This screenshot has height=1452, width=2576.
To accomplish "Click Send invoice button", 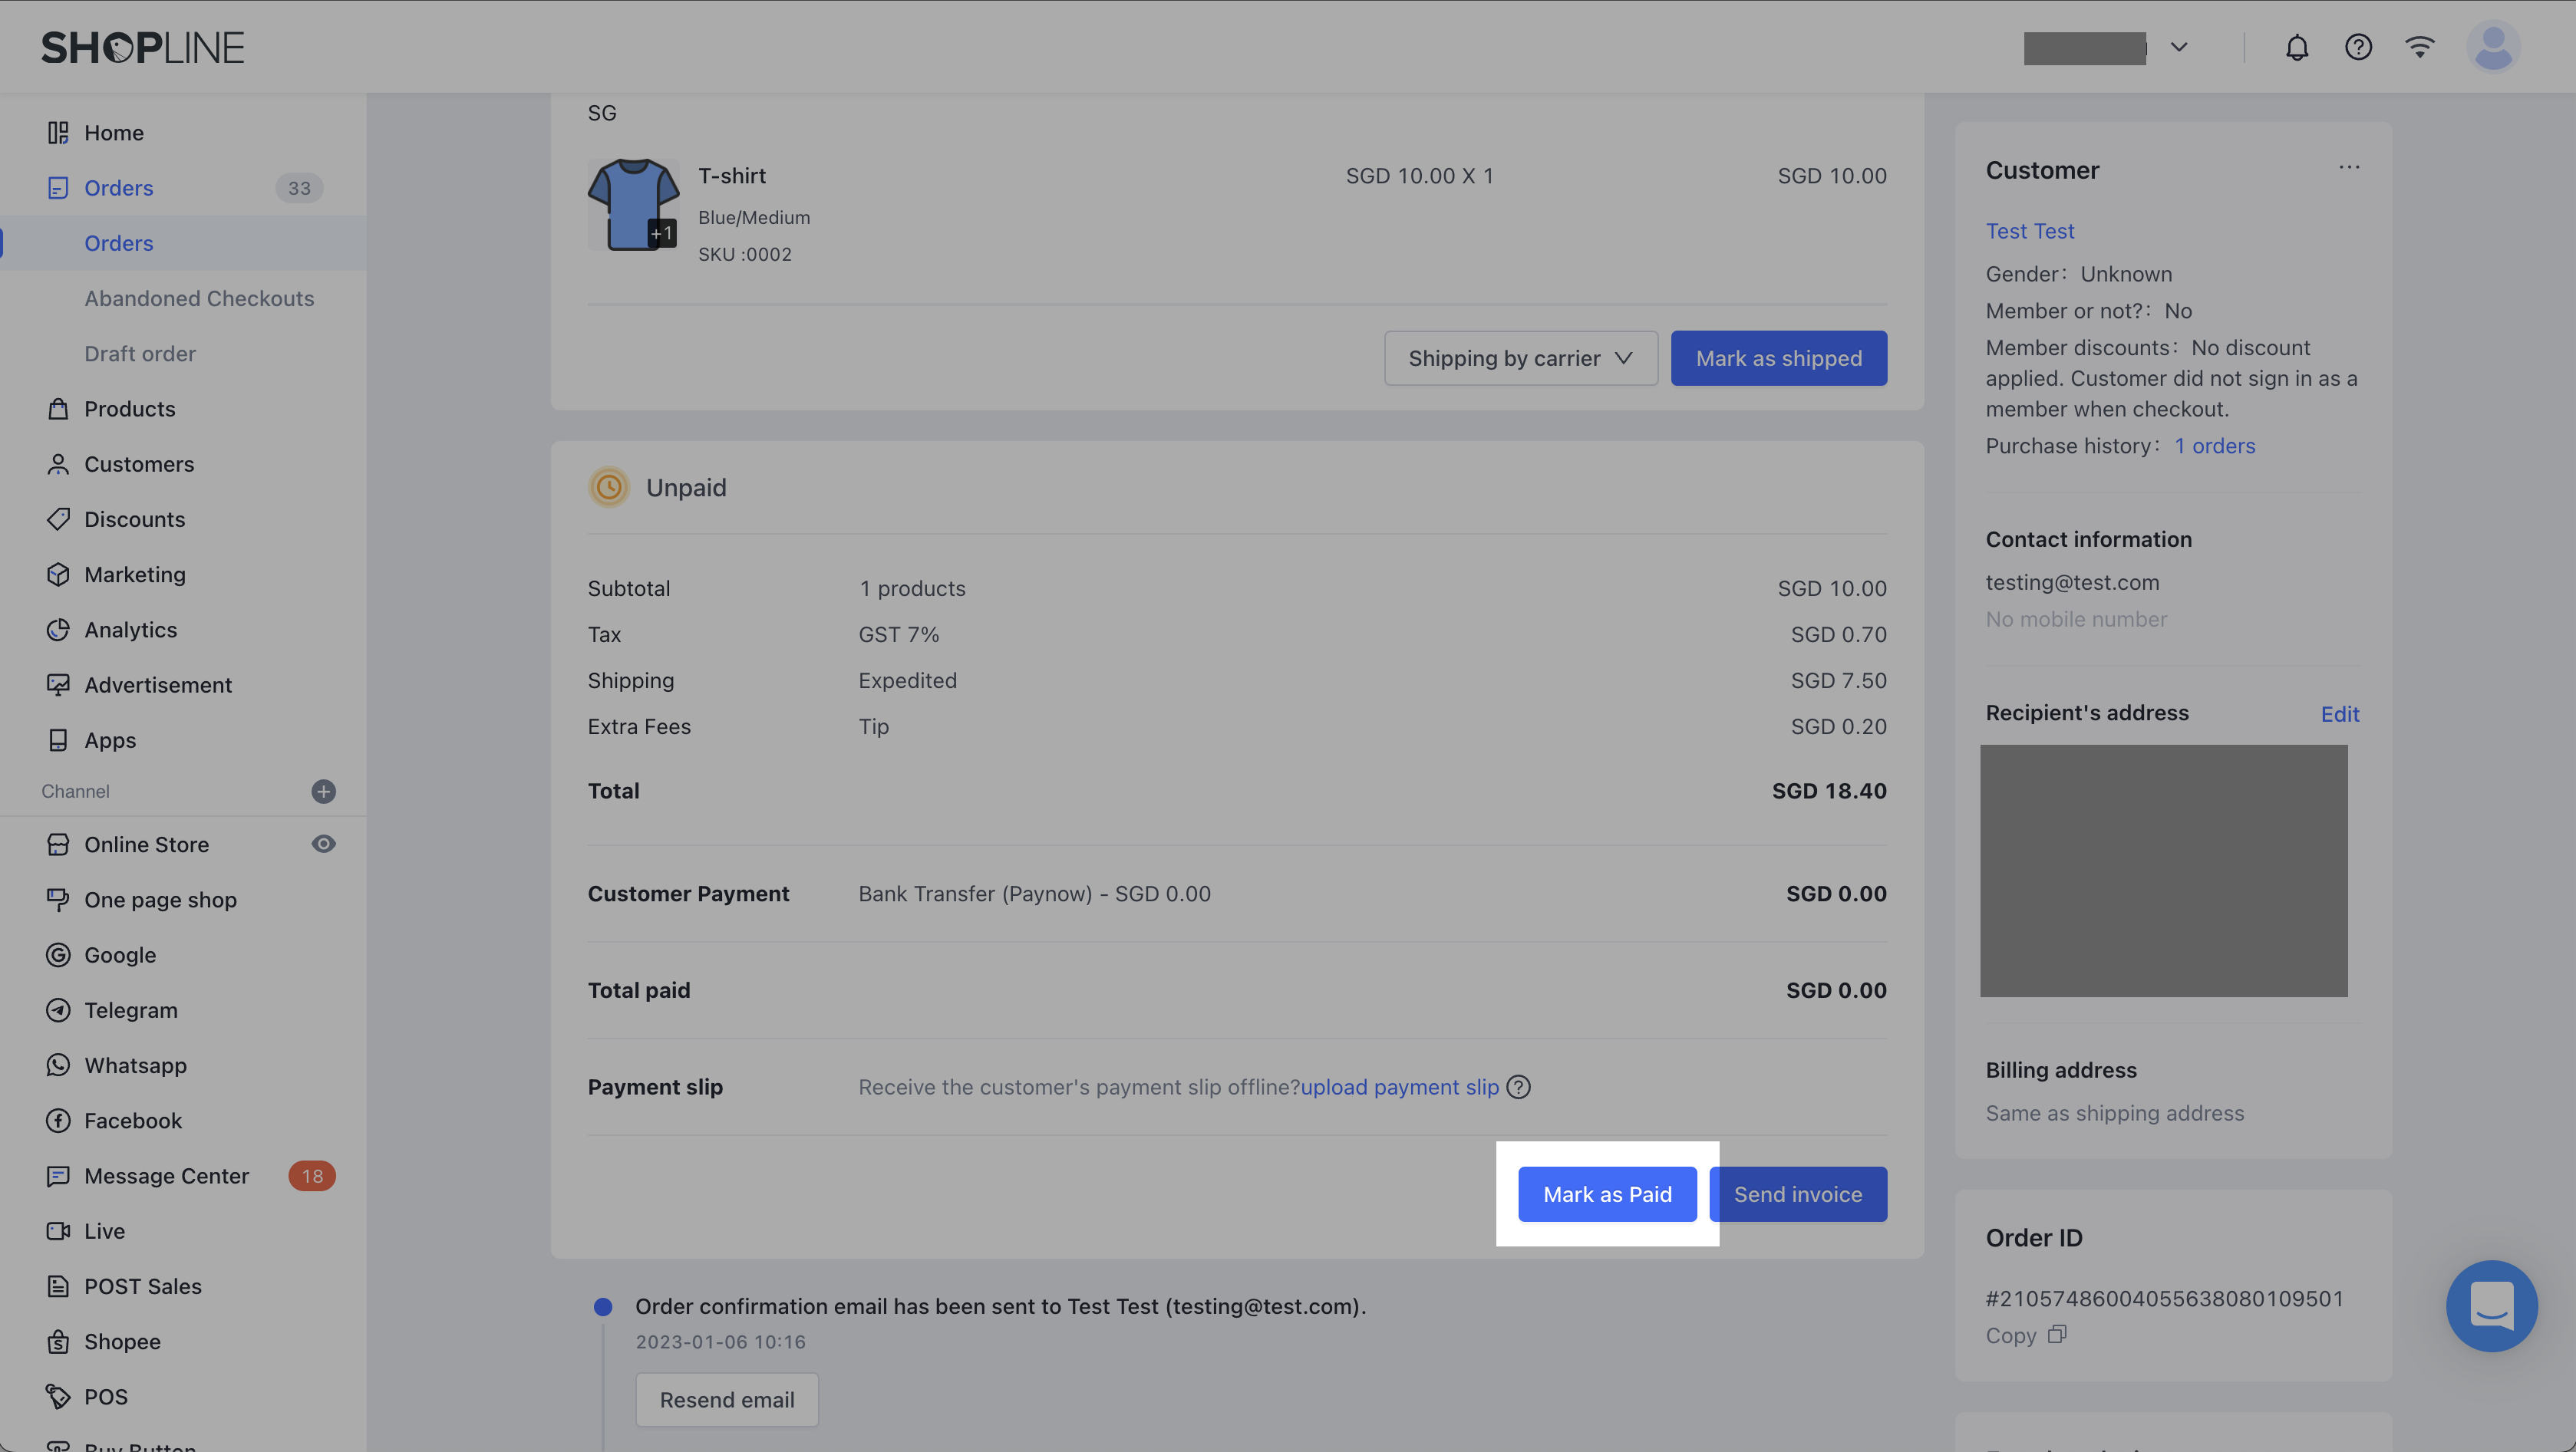I will [x=1797, y=1194].
